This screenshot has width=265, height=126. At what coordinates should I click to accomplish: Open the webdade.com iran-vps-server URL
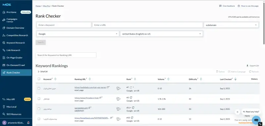90,87
